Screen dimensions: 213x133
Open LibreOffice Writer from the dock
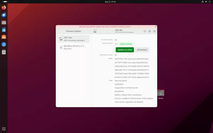point(4,30)
